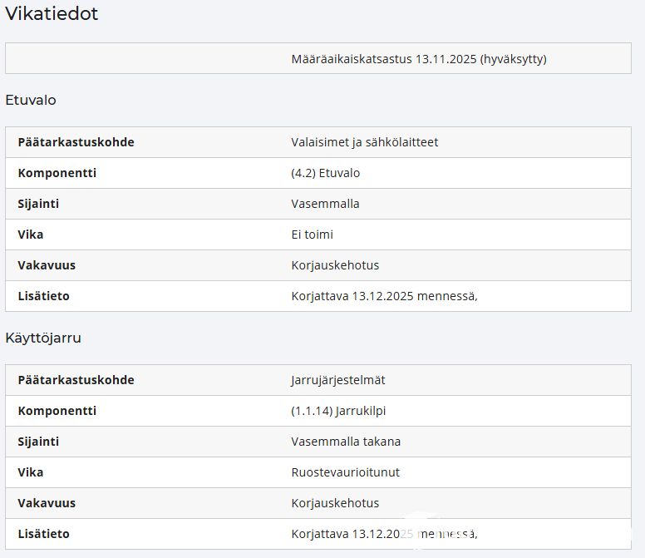The width and height of the screenshot is (645, 558).
Task: Select Etuvalo's Korjattava 13.12.2025 mennessä note
Action: tap(384, 296)
